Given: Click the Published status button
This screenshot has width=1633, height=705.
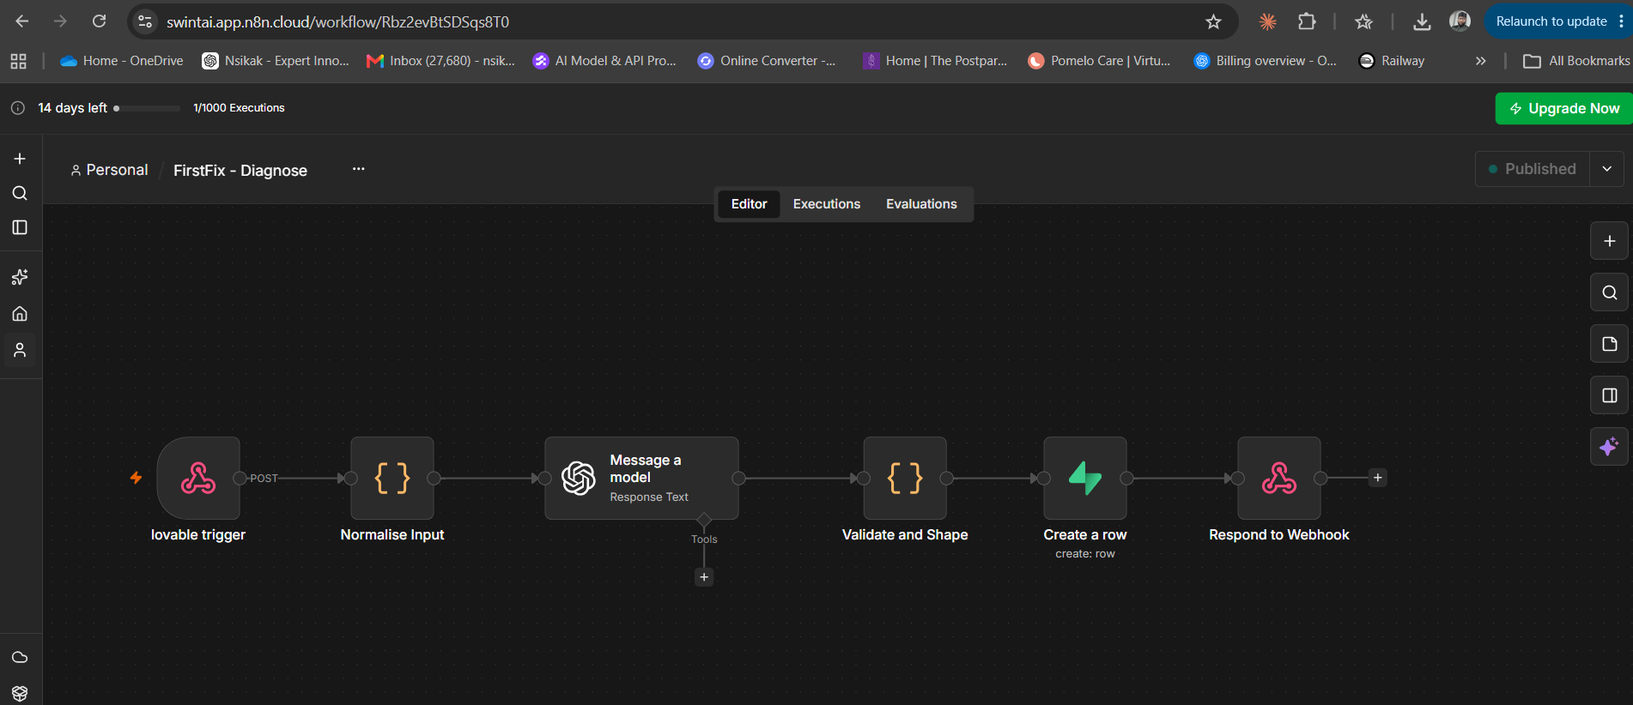Looking at the screenshot, I should (1533, 169).
